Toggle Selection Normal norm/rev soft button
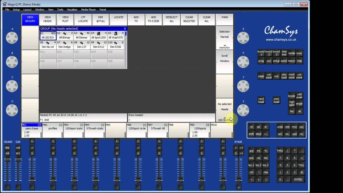Viewport: 343px width, 193px height. [225, 38]
